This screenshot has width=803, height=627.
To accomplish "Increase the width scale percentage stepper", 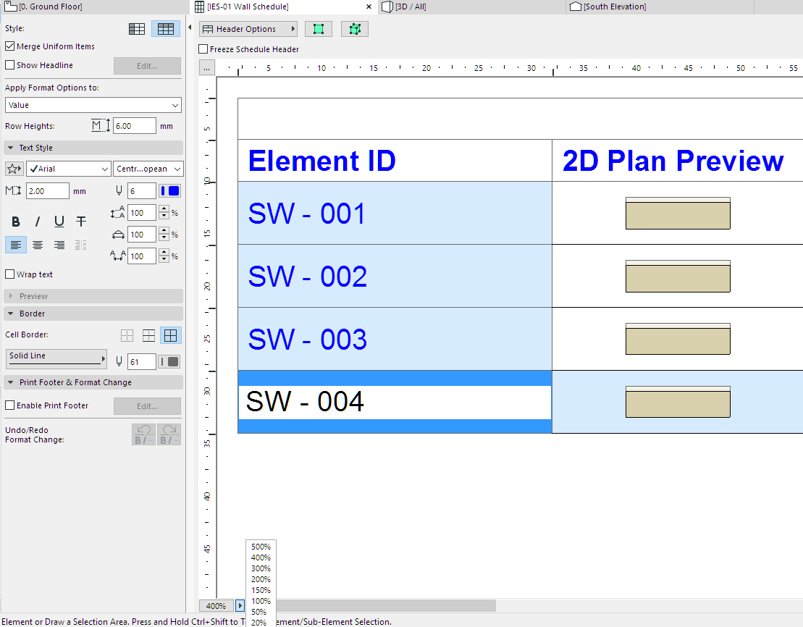I will coord(164,230).
